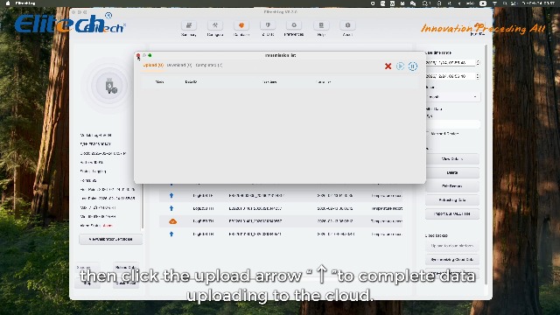Screen dimensions: 560x315
Task: Switch to the Completed tab
Action: (209, 65)
